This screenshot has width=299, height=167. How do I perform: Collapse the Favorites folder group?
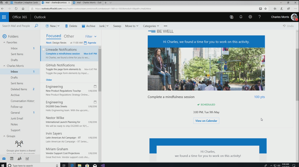4,43
